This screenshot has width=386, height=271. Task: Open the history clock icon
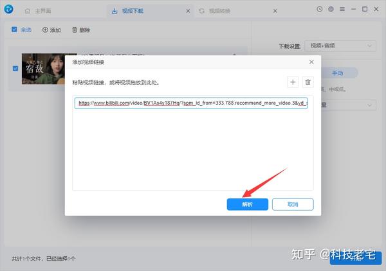click(319, 9)
